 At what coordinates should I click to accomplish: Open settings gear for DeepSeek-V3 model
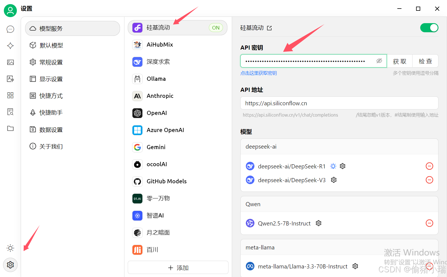334,180
